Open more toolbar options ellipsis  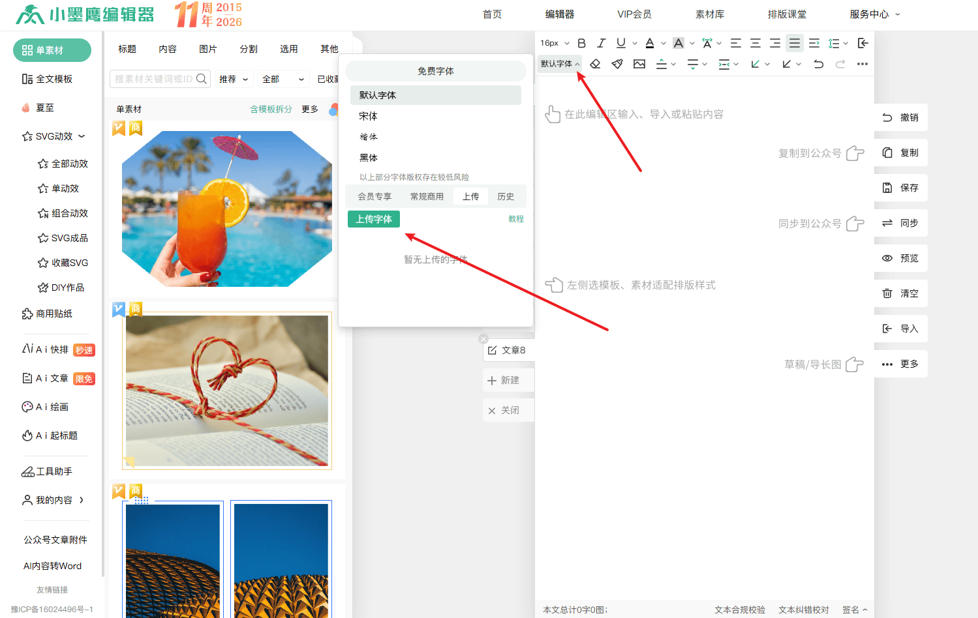point(863,64)
